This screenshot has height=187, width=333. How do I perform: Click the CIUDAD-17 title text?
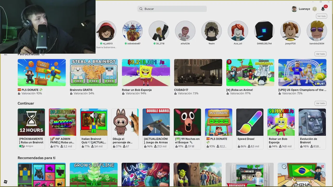click(181, 90)
